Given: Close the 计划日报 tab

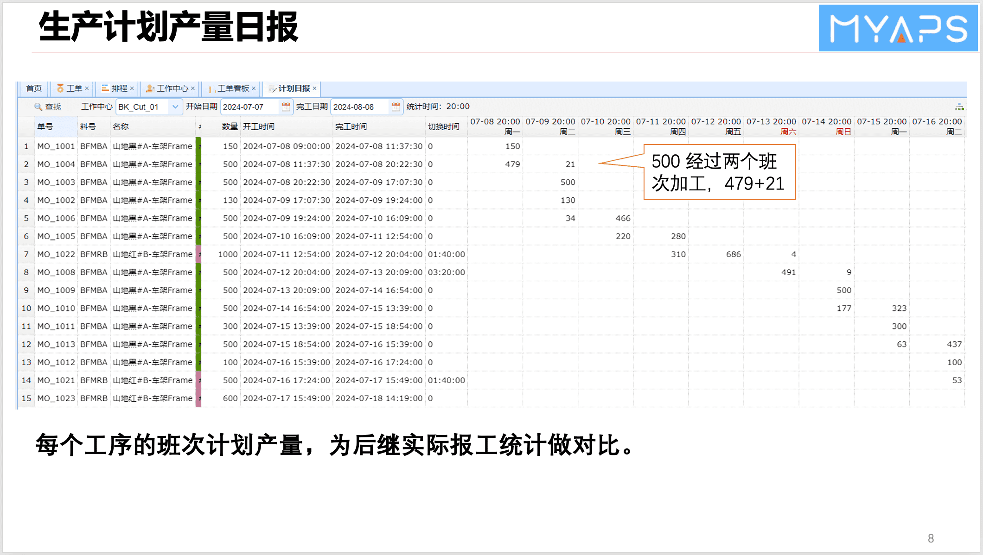Looking at the screenshot, I should click(x=314, y=88).
